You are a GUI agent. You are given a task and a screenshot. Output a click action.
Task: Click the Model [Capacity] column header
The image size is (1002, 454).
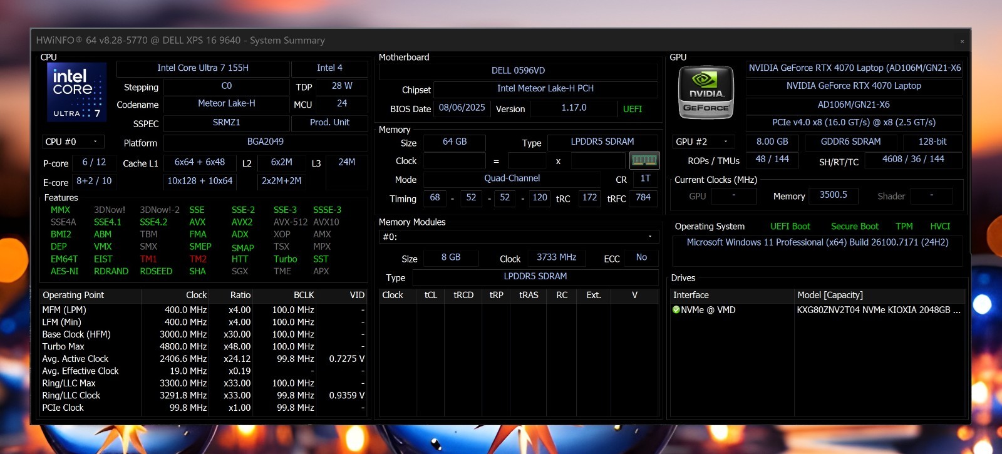[x=879, y=295]
